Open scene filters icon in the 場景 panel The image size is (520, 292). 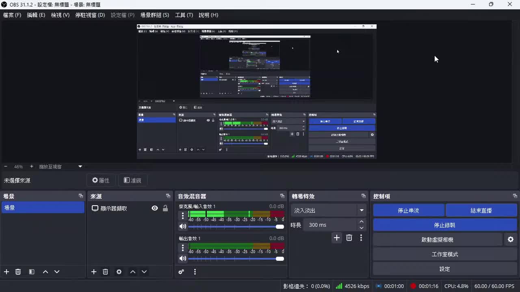(x=32, y=272)
